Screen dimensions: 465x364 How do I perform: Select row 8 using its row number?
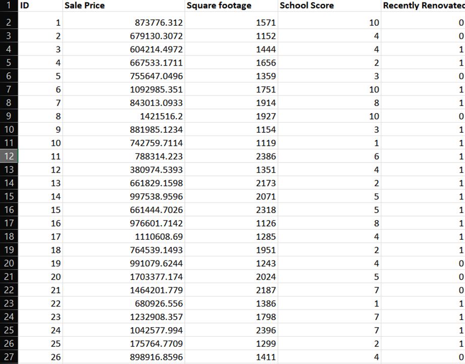pyautogui.click(x=8, y=102)
